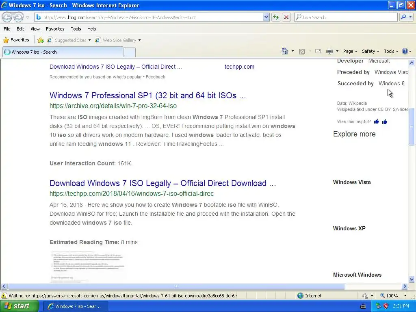The width and height of the screenshot is (416, 312).
Task: Click the Windows 7 iso taskbar button
Action: (75, 306)
